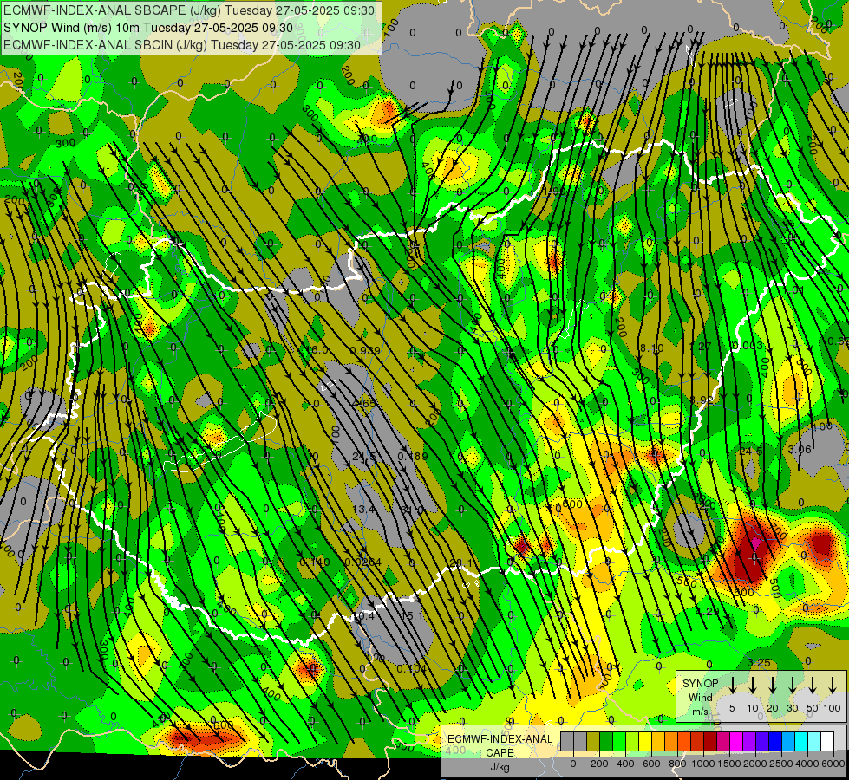Click the 13.4 value on the map
This screenshot has width=849, height=780.
click(x=363, y=510)
